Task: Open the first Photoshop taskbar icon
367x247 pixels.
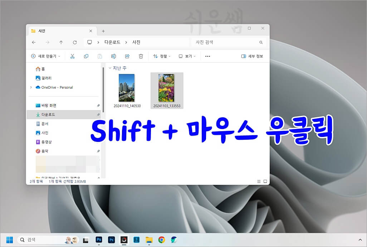Action: point(99,239)
